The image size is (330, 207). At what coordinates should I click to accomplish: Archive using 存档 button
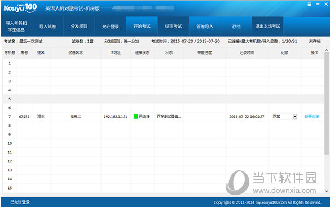tap(236, 27)
